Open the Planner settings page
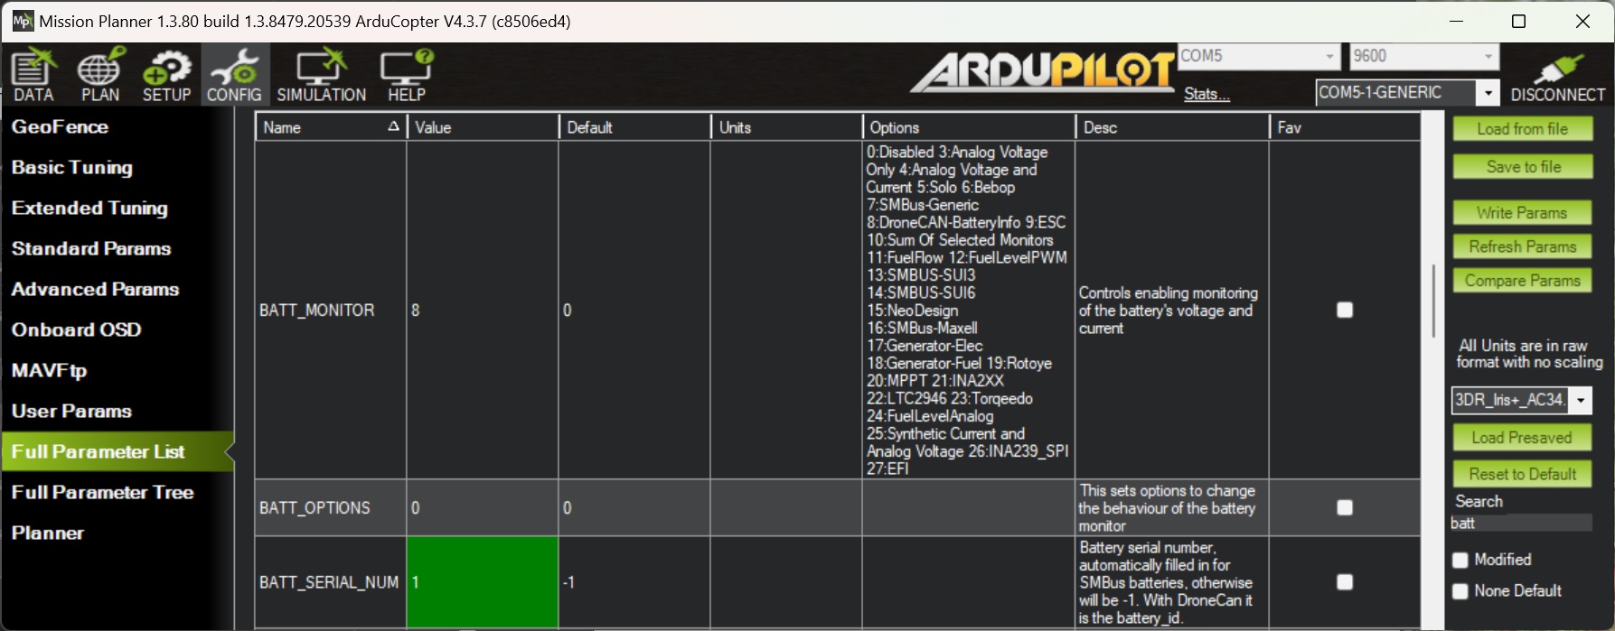Viewport: 1615px width, 631px height. click(x=48, y=534)
